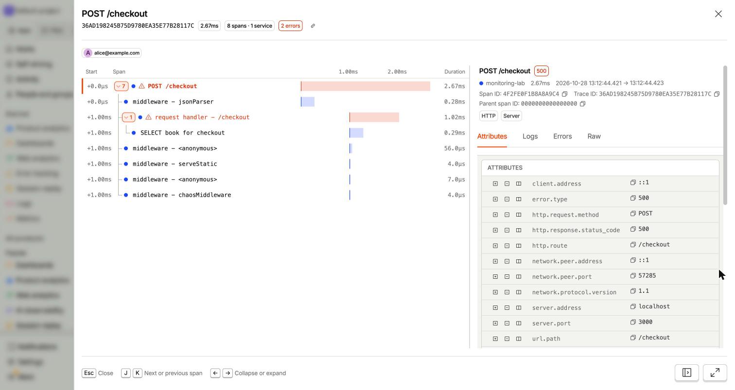This screenshot has height=390, width=735.
Task: Switch to the Attributes tab
Action: [492, 136]
